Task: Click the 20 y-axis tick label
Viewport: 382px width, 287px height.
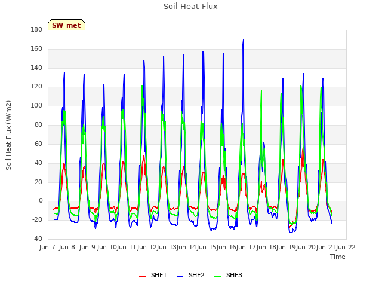Action: pos(38,182)
